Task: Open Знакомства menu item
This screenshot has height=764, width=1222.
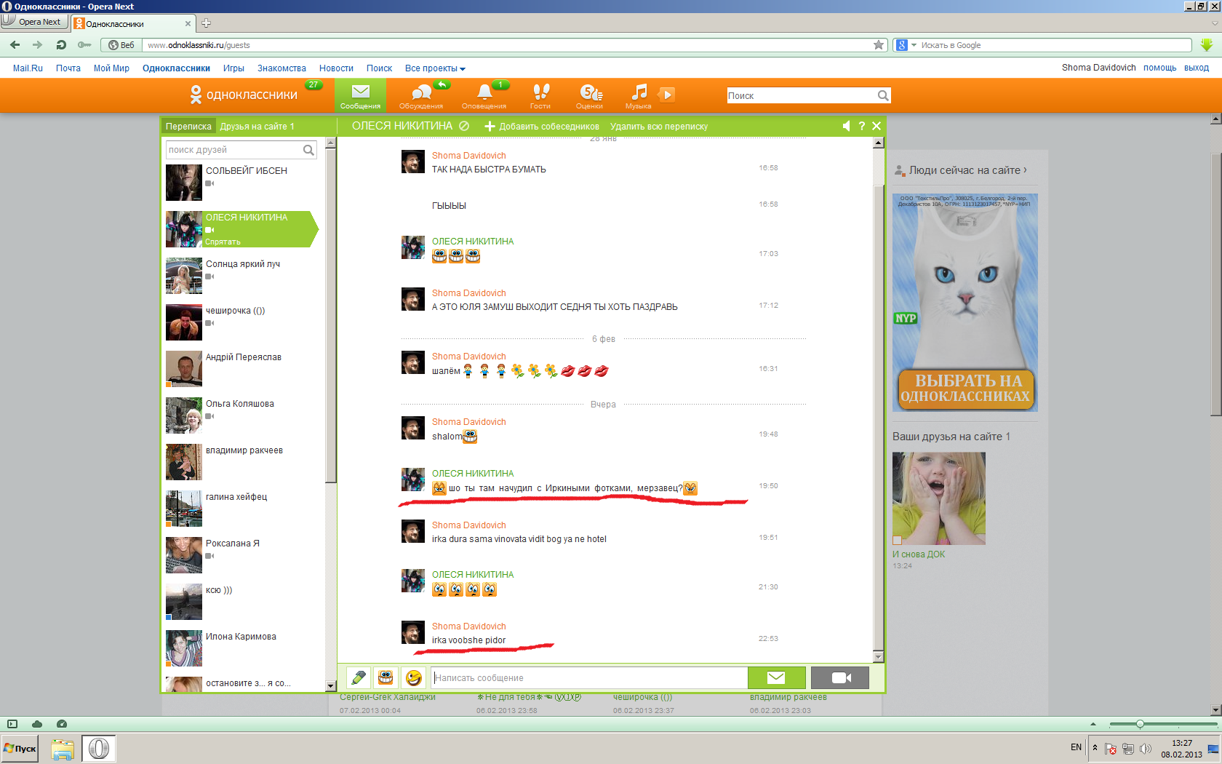Action: click(x=281, y=68)
